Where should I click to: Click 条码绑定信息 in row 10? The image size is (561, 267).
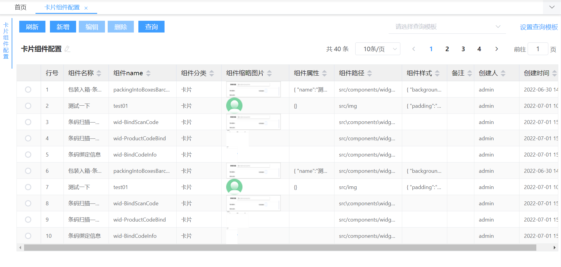tap(85, 236)
